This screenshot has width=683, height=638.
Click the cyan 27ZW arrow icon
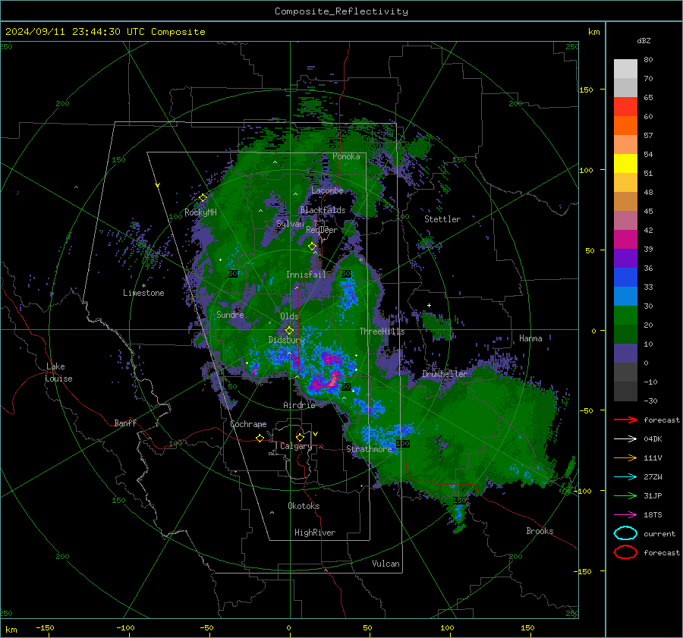click(x=625, y=477)
